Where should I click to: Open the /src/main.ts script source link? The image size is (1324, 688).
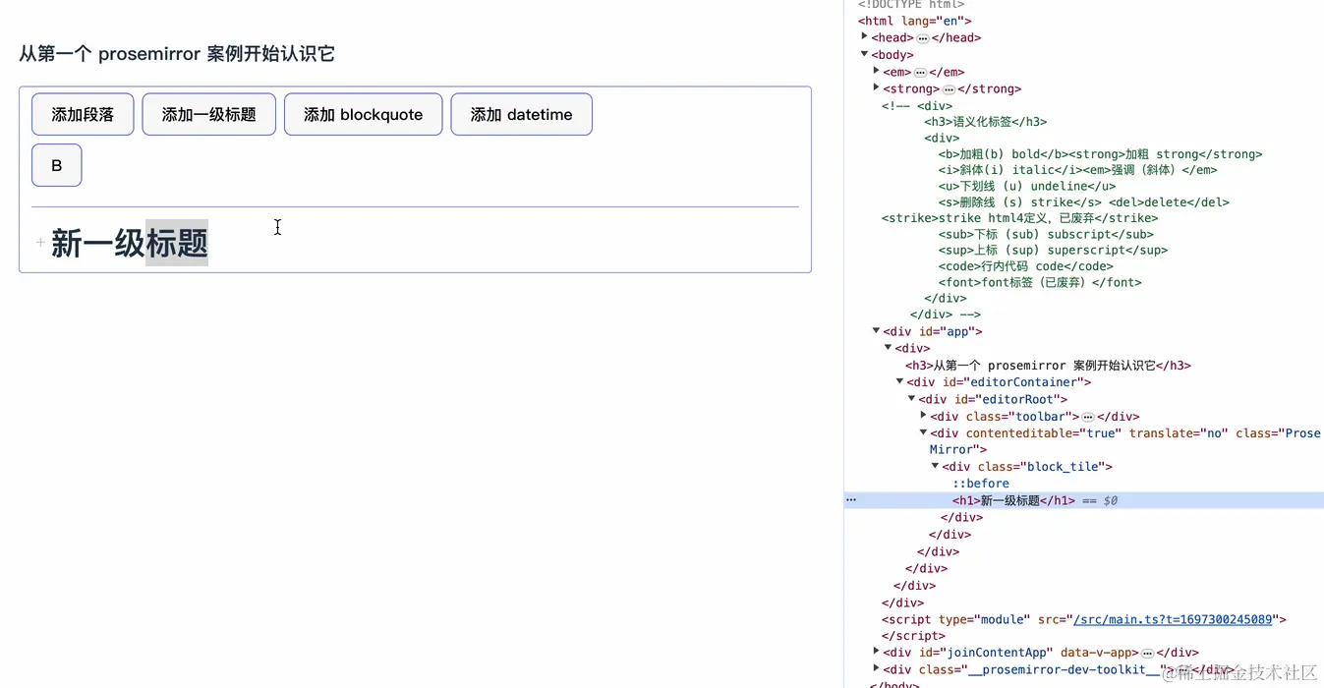1173,619
